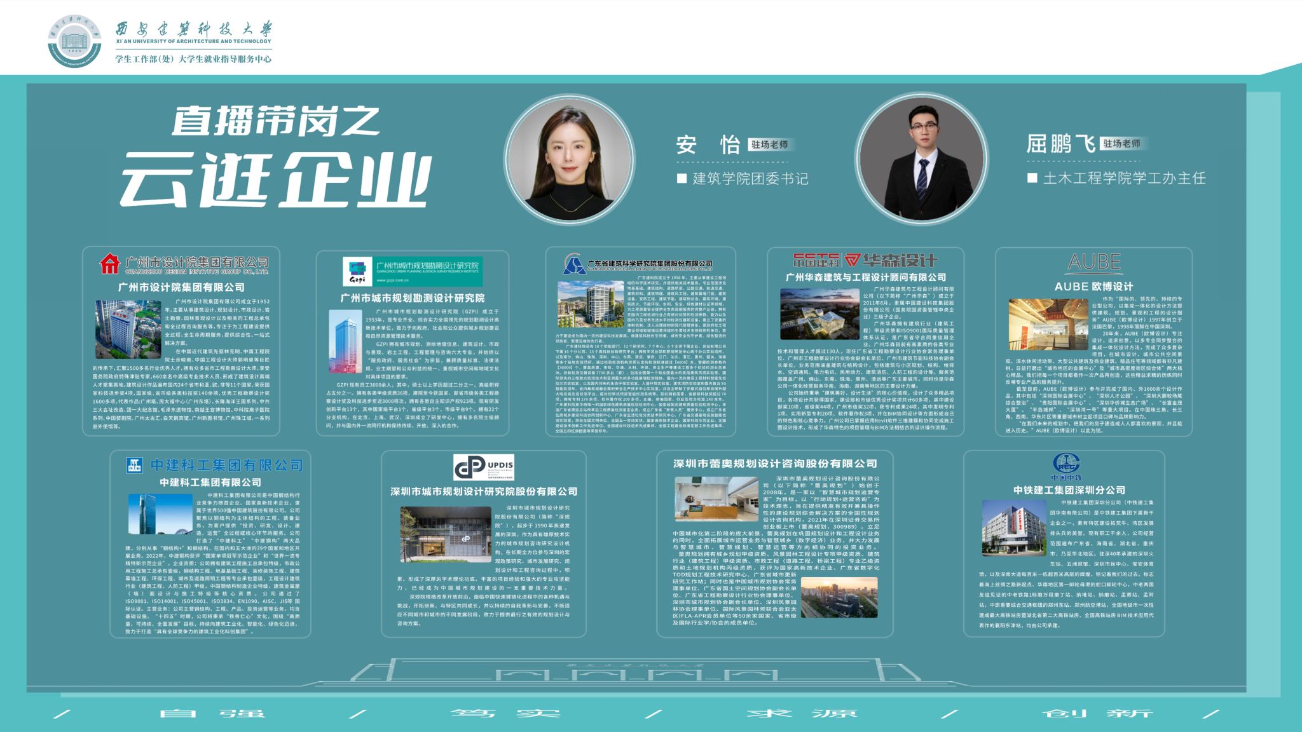Click the motto word 求源
Screen dimensions: 1302x732
[x=802, y=713]
